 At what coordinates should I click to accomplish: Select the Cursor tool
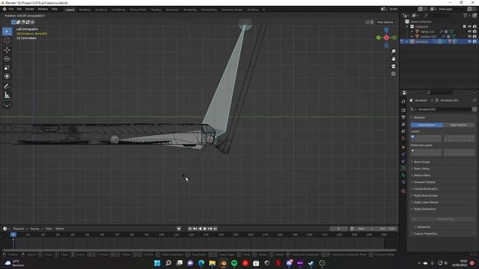tap(7, 40)
